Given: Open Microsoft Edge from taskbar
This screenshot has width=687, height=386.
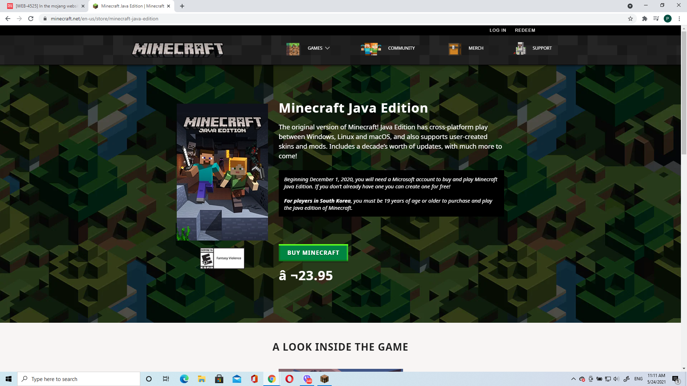Looking at the screenshot, I should point(184,379).
